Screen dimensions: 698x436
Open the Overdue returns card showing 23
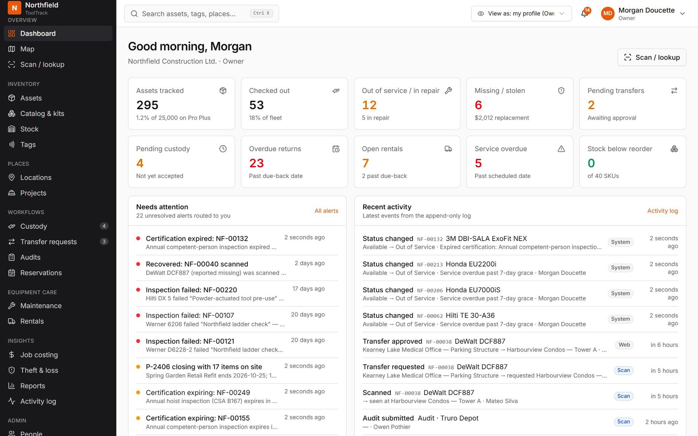pyautogui.click(x=294, y=162)
